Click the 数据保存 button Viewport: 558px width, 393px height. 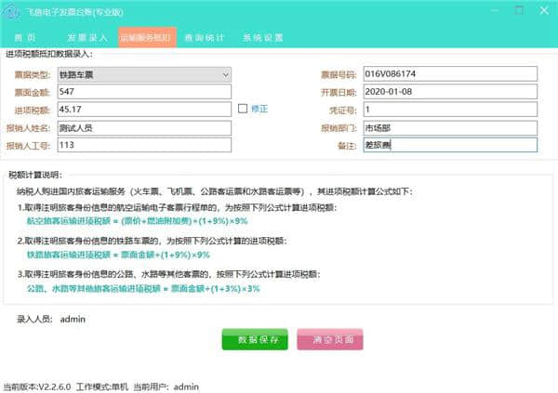(x=255, y=339)
